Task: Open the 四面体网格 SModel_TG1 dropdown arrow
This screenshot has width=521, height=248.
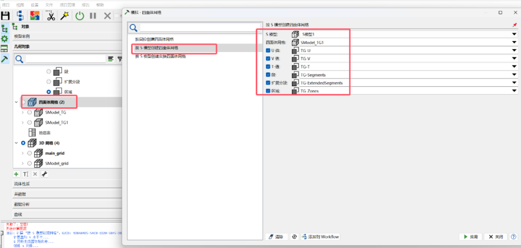Action: 514,42
